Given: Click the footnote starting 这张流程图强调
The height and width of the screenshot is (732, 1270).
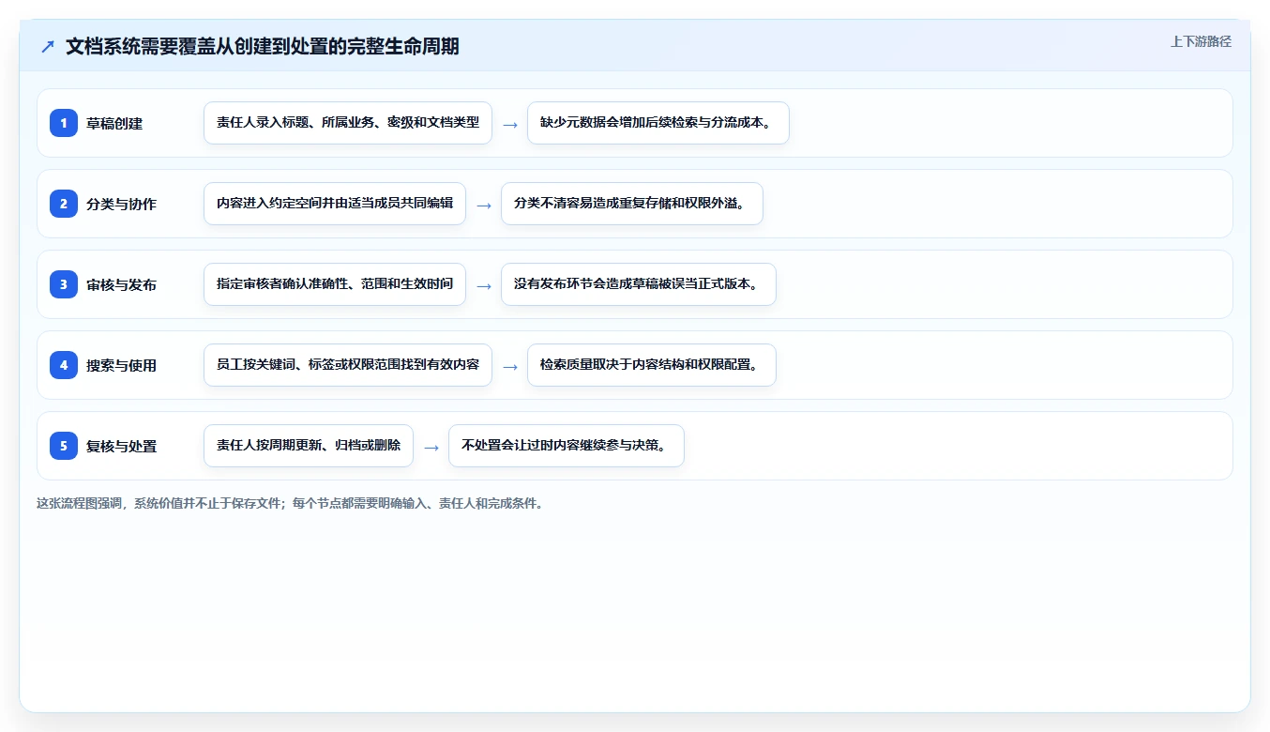Looking at the screenshot, I should click(290, 503).
